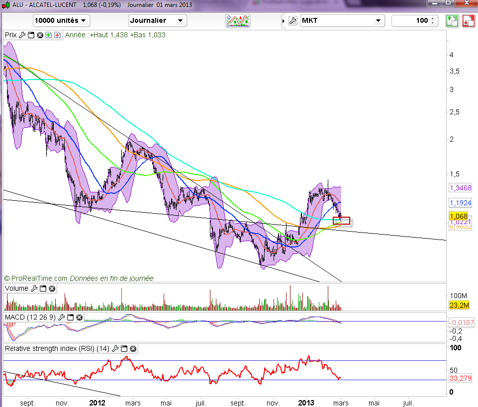Image resolution: width=478 pixels, height=407 pixels.
Task: Click the quantity stepper next to 100
Action: point(433,21)
